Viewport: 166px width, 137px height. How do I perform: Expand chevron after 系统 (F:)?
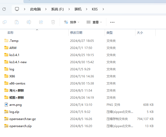point(69,9)
